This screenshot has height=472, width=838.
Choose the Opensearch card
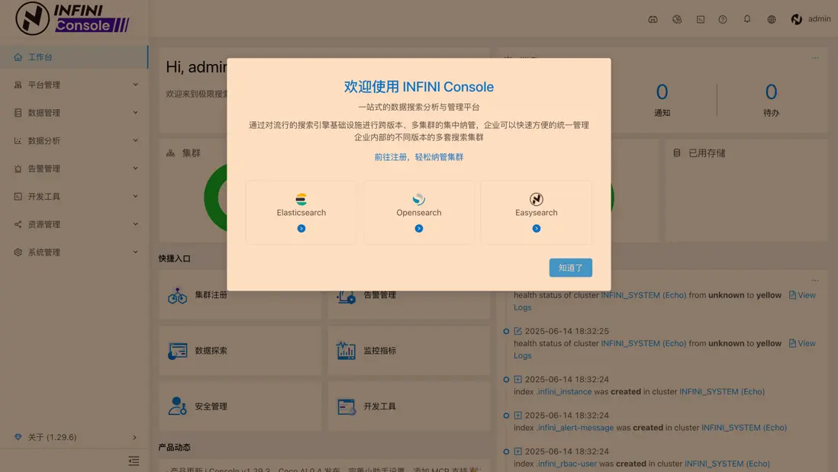pyautogui.click(x=418, y=213)
